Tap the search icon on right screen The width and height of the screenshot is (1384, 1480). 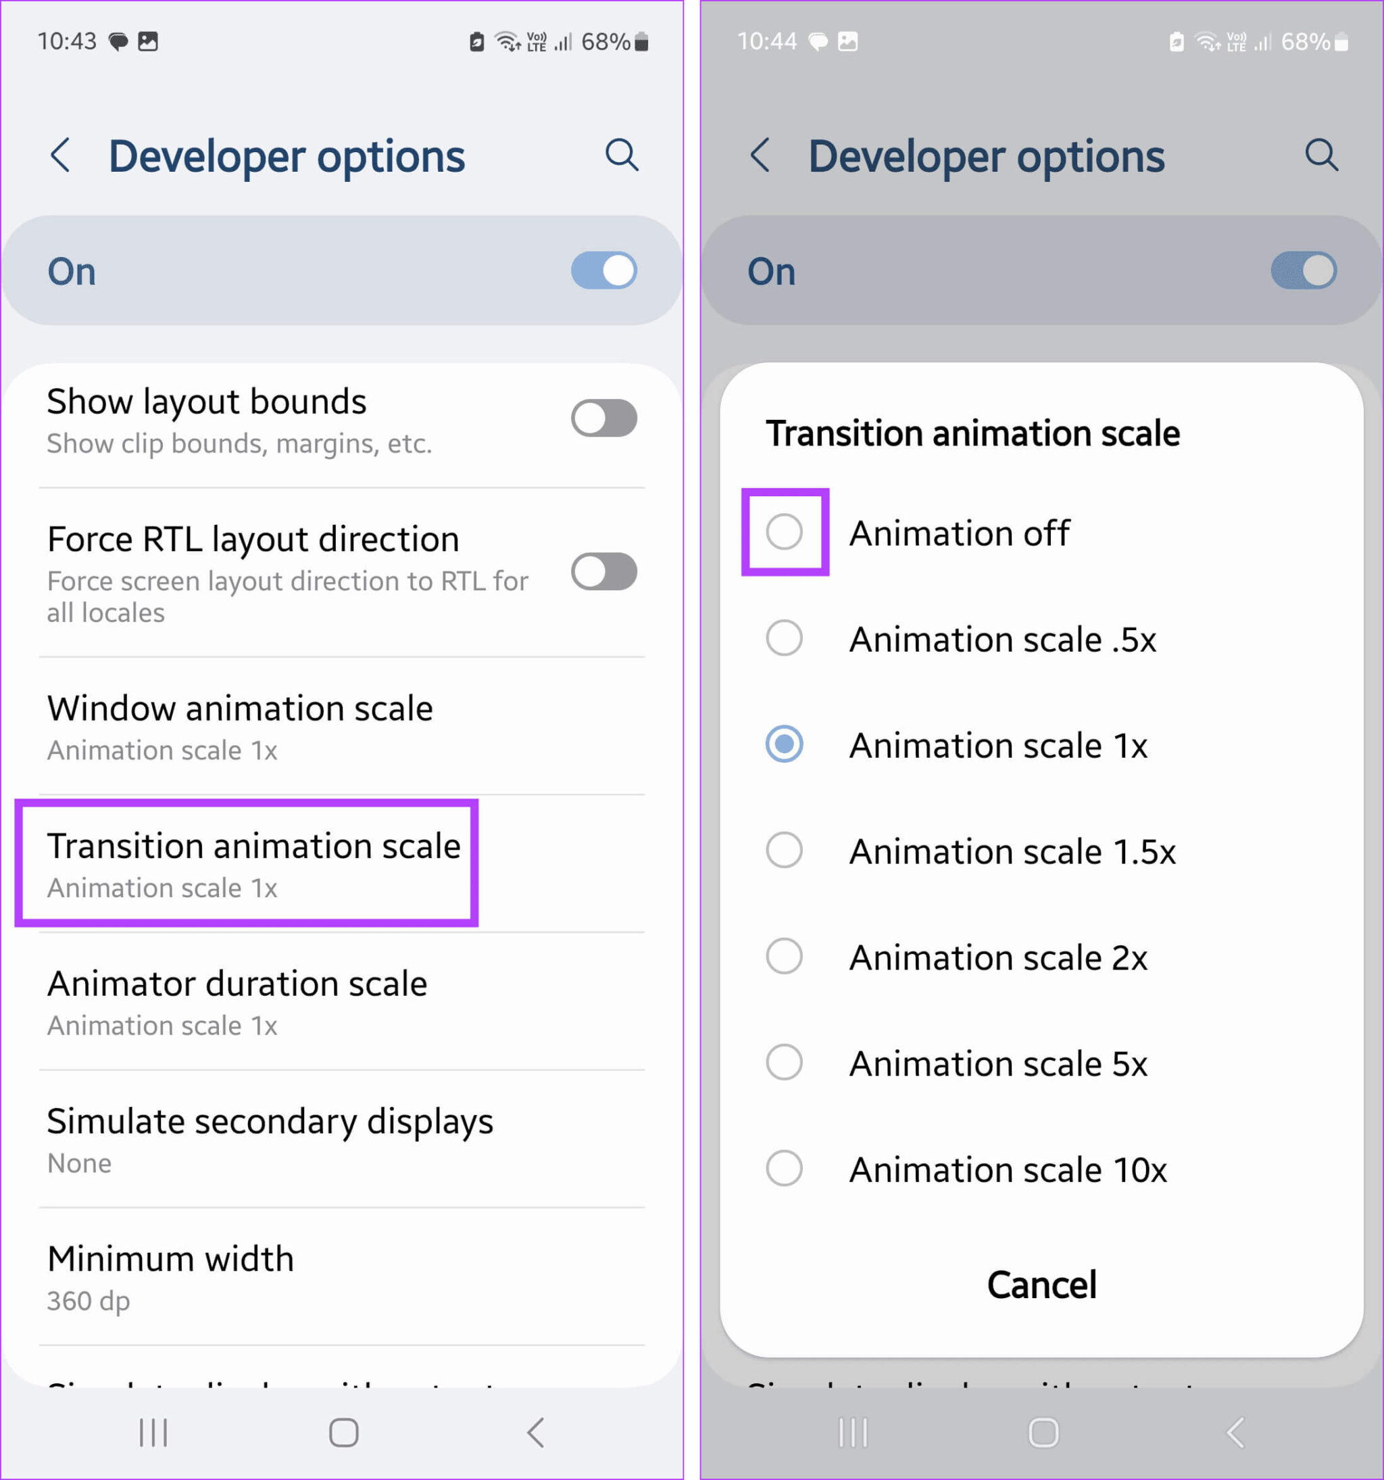(x=1322, y=156)
